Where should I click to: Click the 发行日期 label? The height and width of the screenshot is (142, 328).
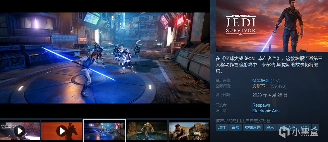[223, 95]
